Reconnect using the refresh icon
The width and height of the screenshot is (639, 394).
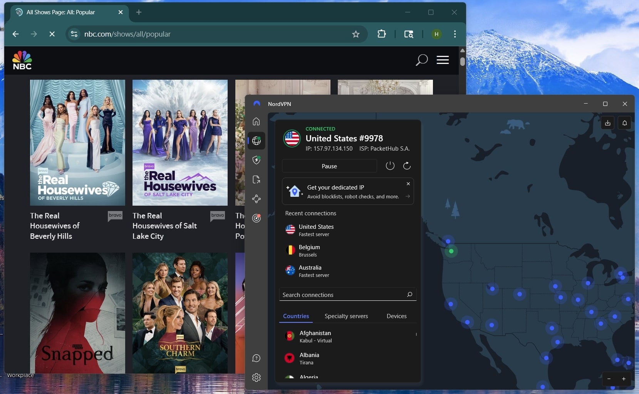click(407, 166)
